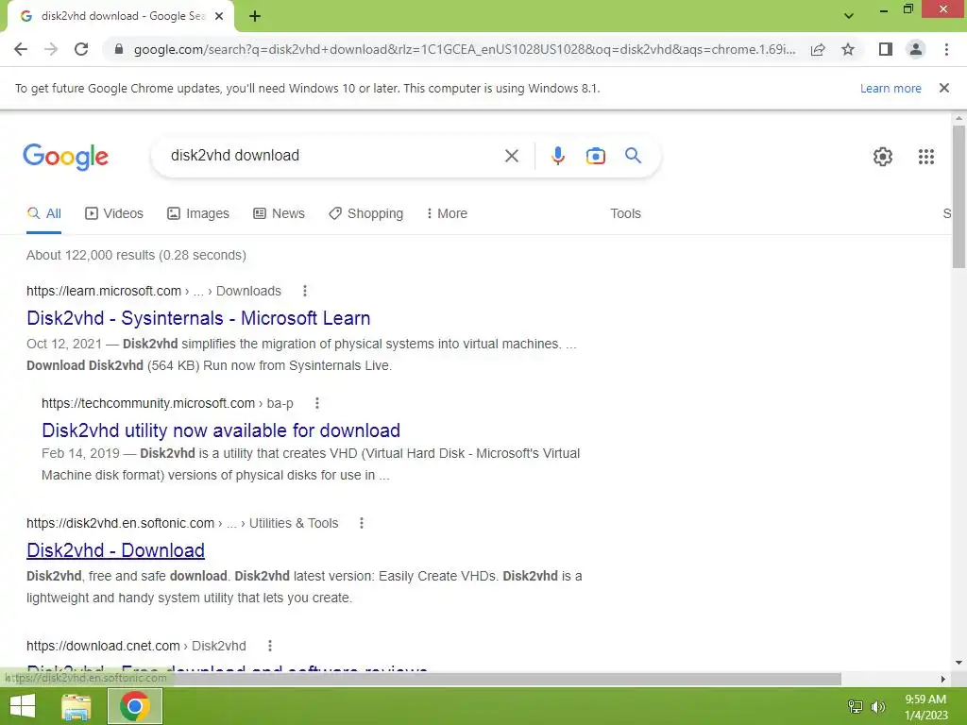
Task: Click the address bar URL
Action: pos(465,49)
